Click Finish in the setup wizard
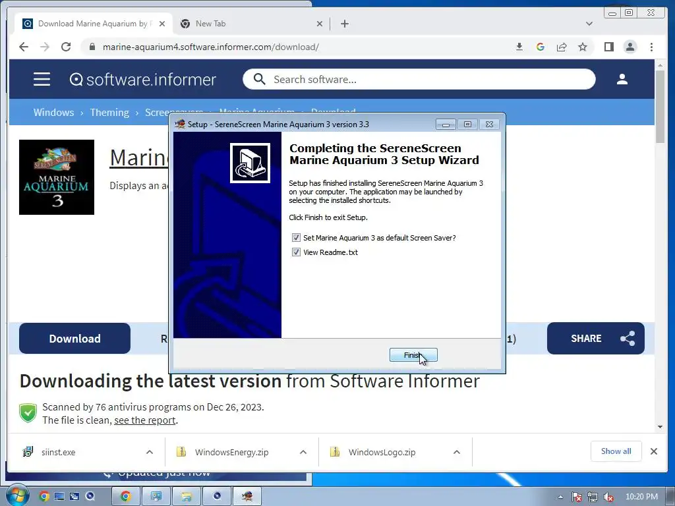Image resolution: width=675 pixels, height=506 pixels. [413, 355]
